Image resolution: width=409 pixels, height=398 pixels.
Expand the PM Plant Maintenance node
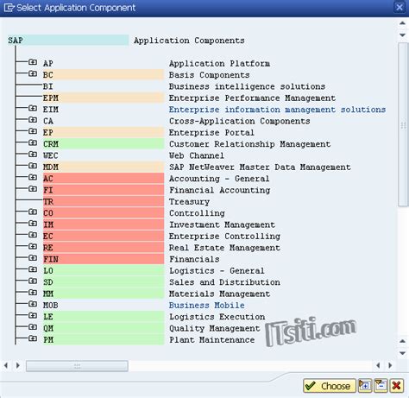click(x=33, y=338)
